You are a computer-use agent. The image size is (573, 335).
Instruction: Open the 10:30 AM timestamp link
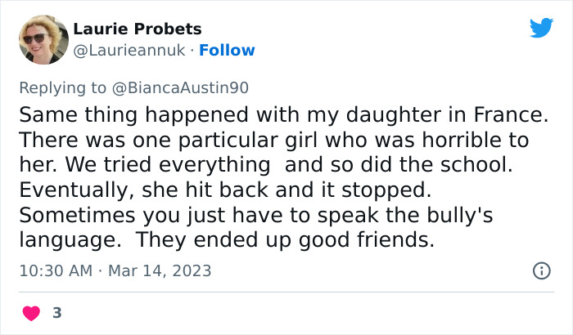[x=54, y=270]
